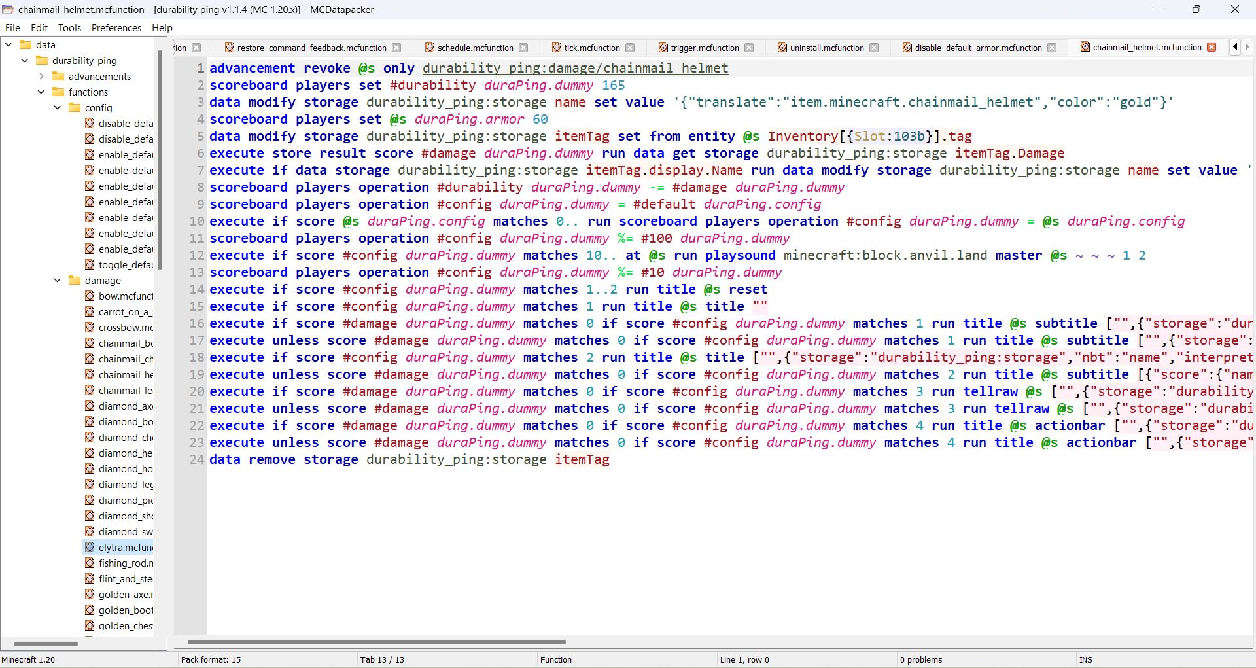Click the editor's horizontal scrollbar
This screenshot has height=668, width=1256.
pos(376,641)
